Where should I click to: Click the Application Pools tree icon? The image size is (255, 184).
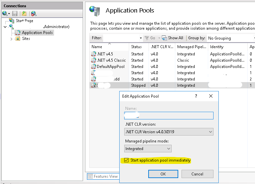coord(18,33)
